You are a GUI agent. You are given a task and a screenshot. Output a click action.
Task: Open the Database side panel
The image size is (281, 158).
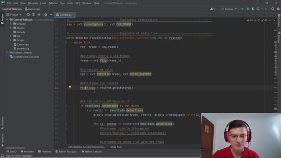coord(279,21)
